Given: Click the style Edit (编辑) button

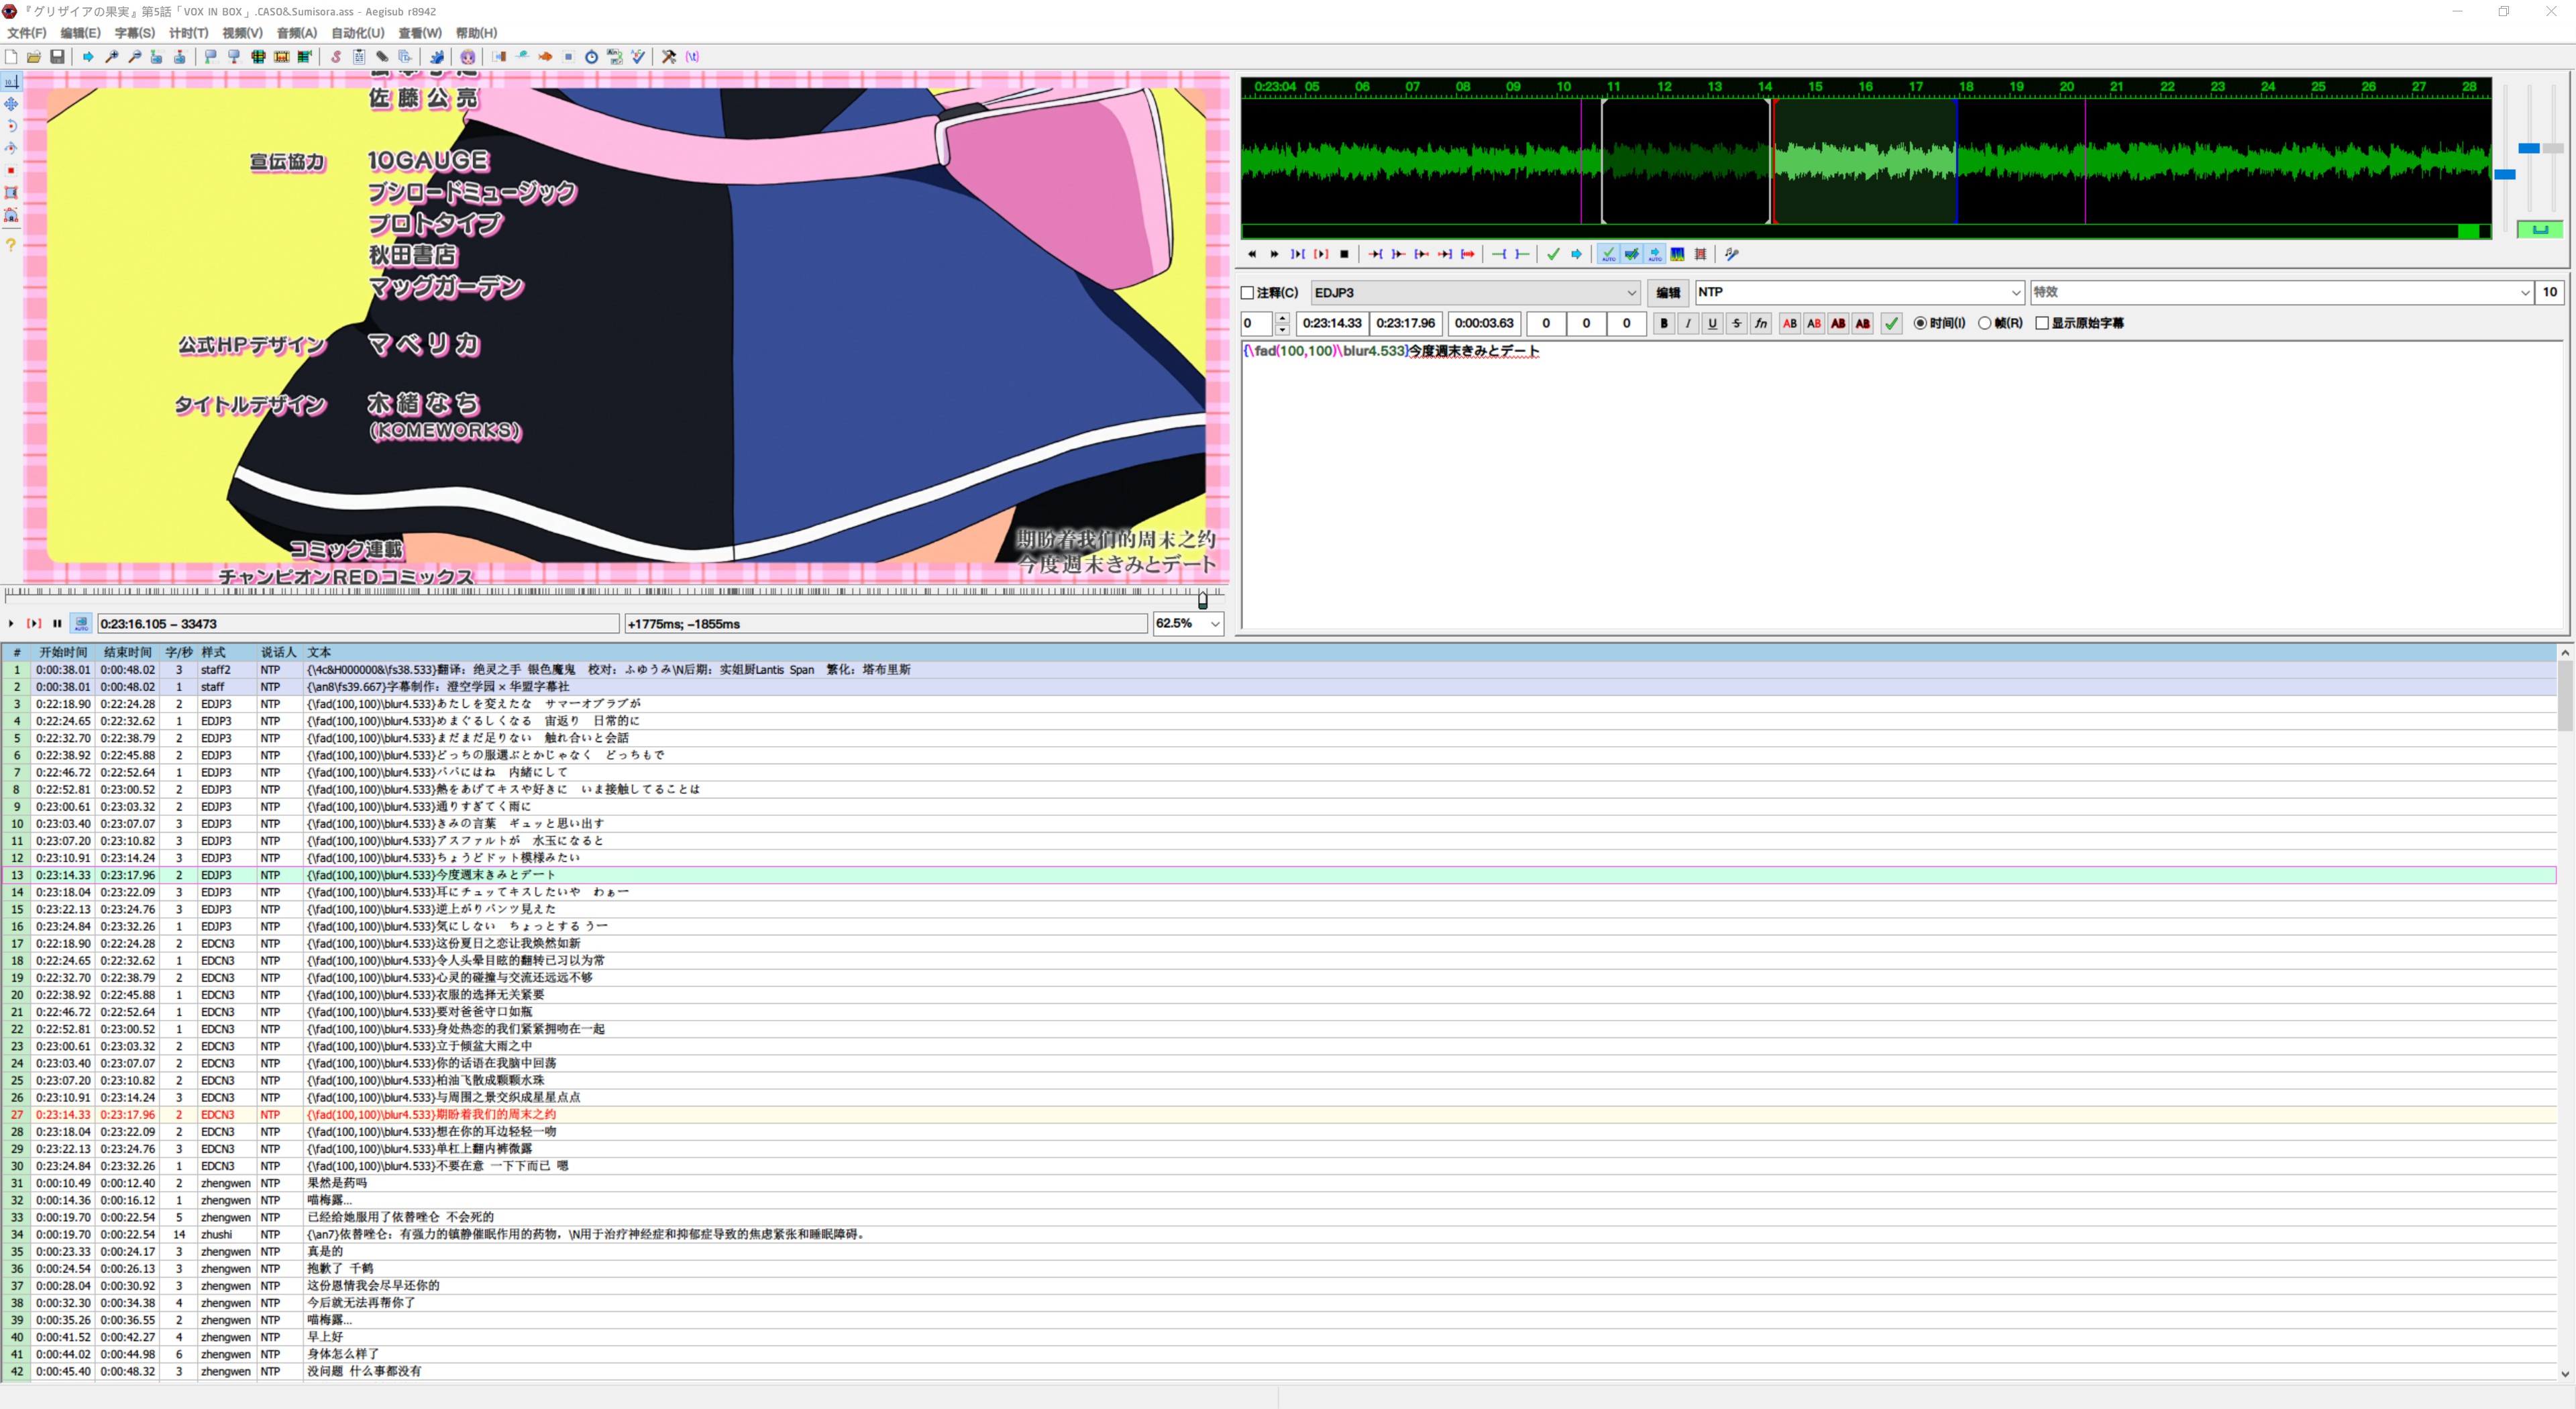Looking at the screenshot, I should coord(1668,293).
